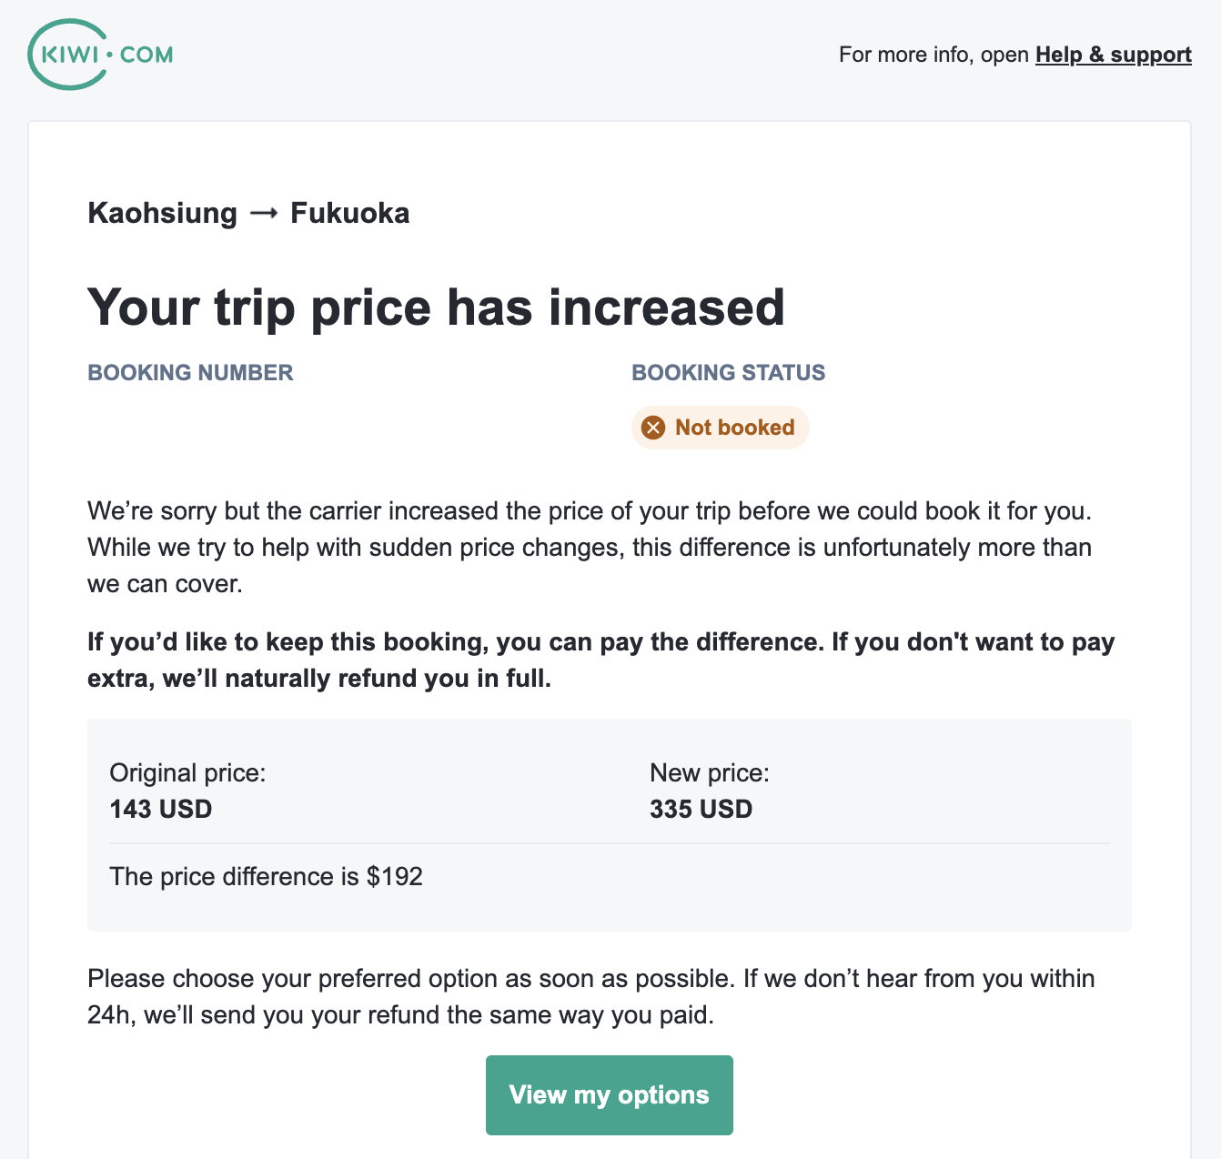Open the Help & support link
The height and width of the screenshot is (1159, 1221).
click(1114, 55)
